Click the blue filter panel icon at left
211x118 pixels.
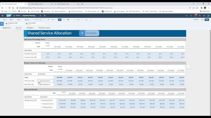point(2,24)
